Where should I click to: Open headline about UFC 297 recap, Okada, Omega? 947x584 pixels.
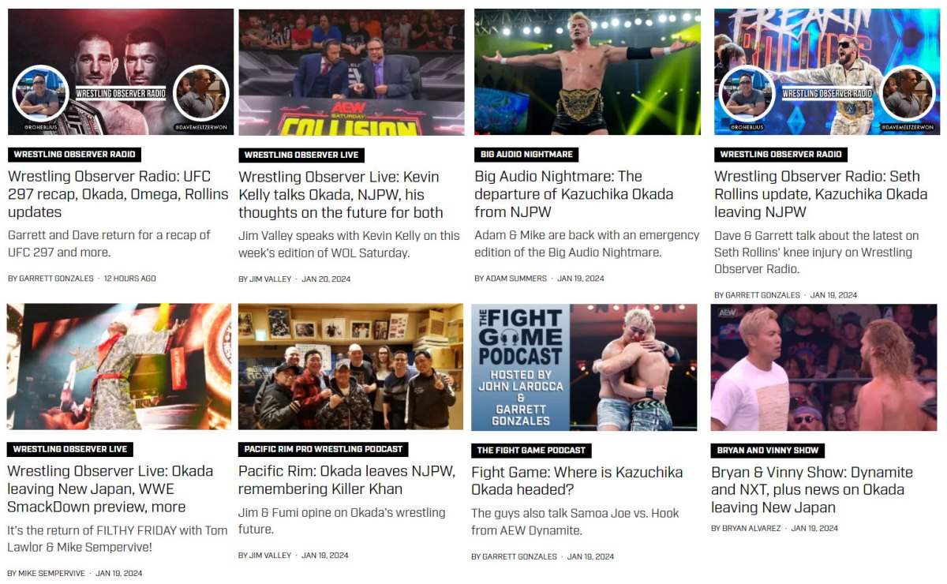[x=118, y=194]
